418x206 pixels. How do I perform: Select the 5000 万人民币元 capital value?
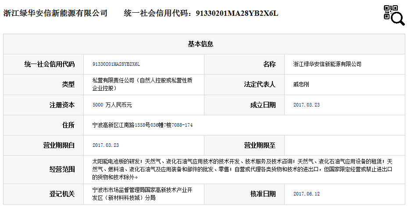click(x=112, y=105)
